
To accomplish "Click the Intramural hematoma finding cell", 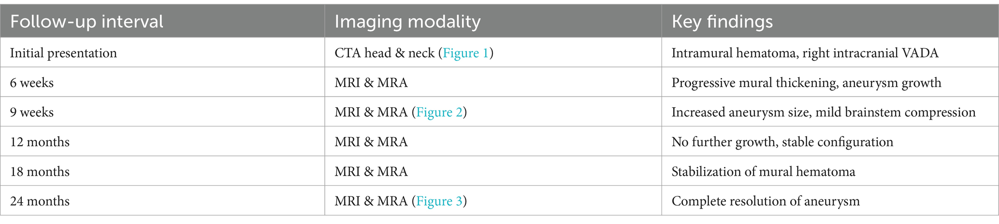I will pyautogui.click(x=805, y=53).
